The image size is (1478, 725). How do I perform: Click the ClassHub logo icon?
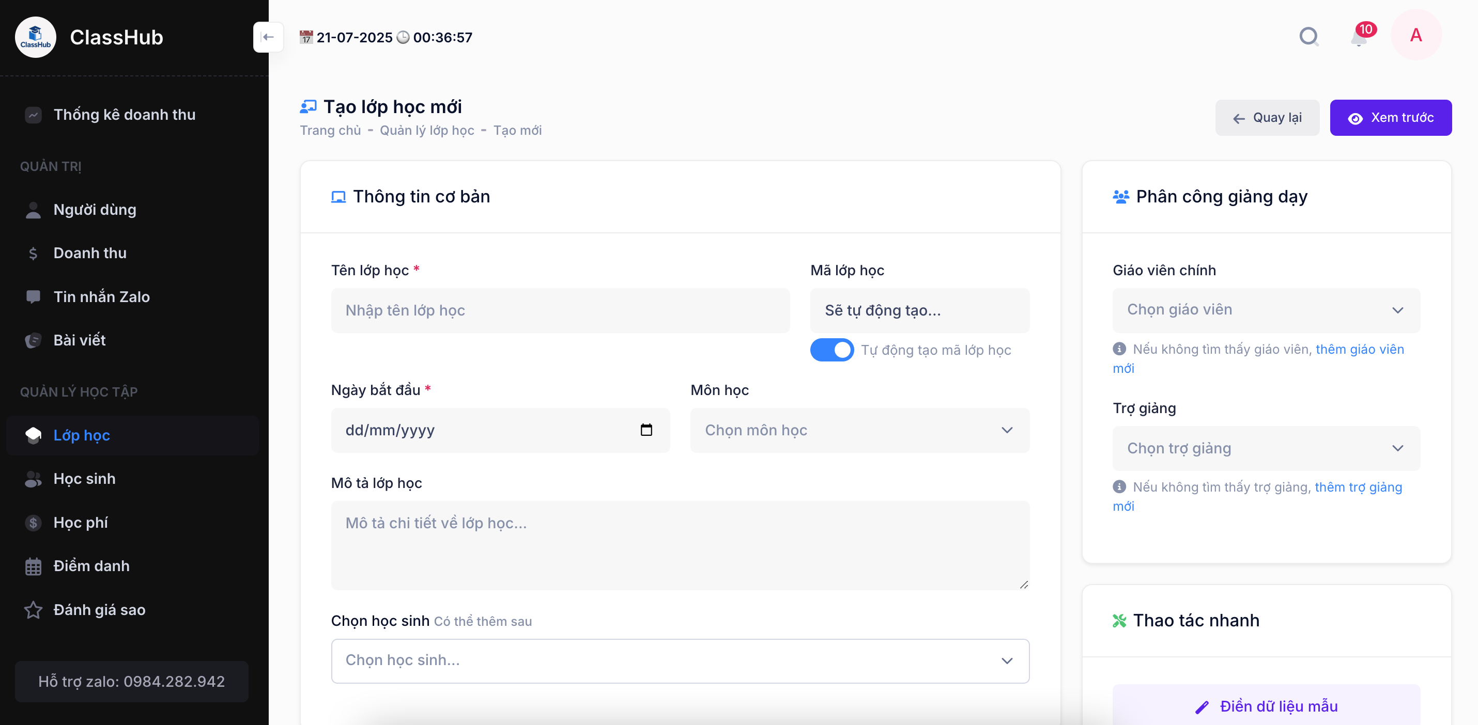36,37
